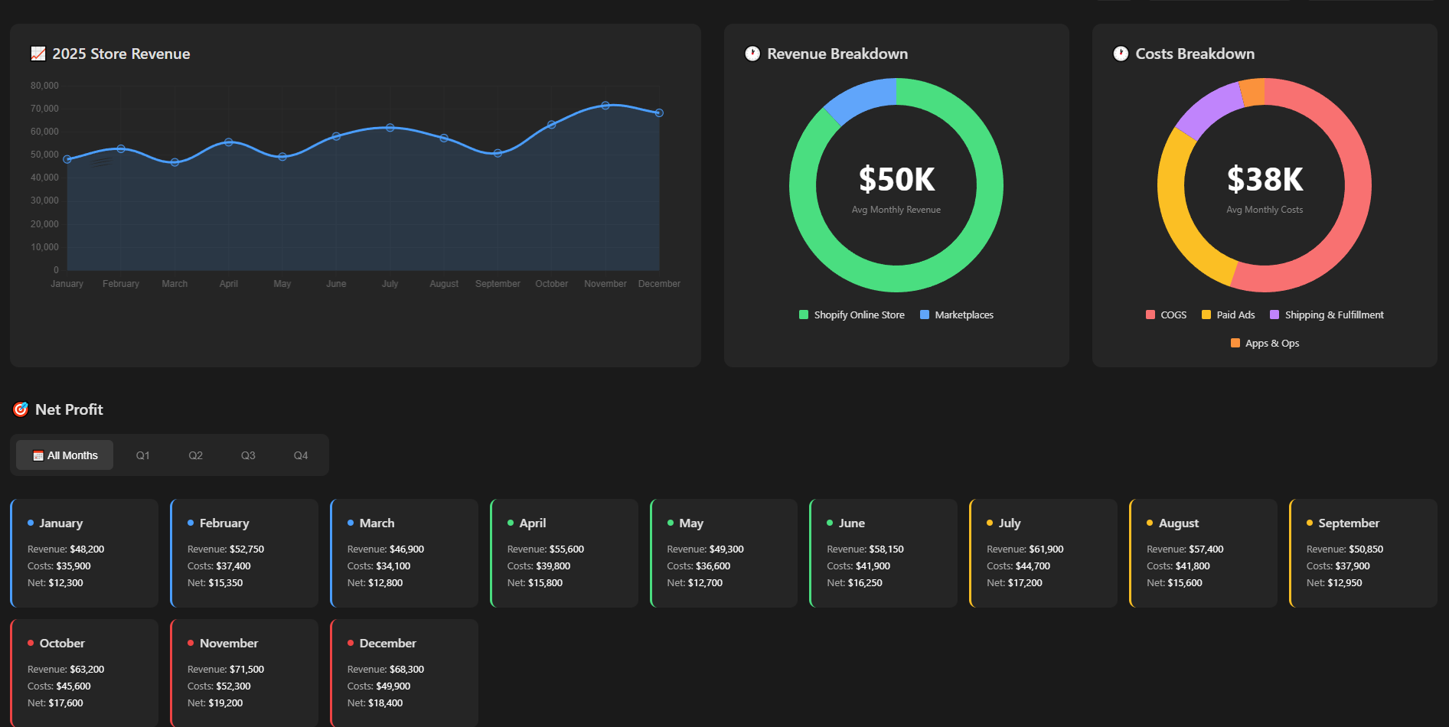Click the $38K average monthly costs value

[x=1265, y=179]
